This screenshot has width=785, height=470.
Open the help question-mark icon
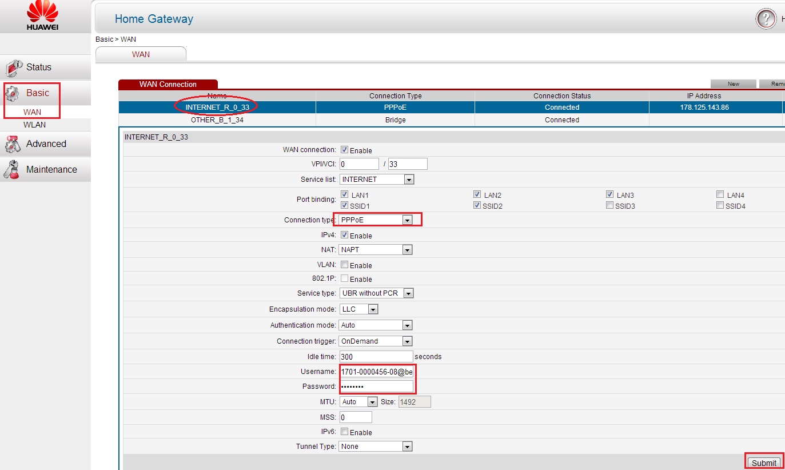click(x=766, y=19)
